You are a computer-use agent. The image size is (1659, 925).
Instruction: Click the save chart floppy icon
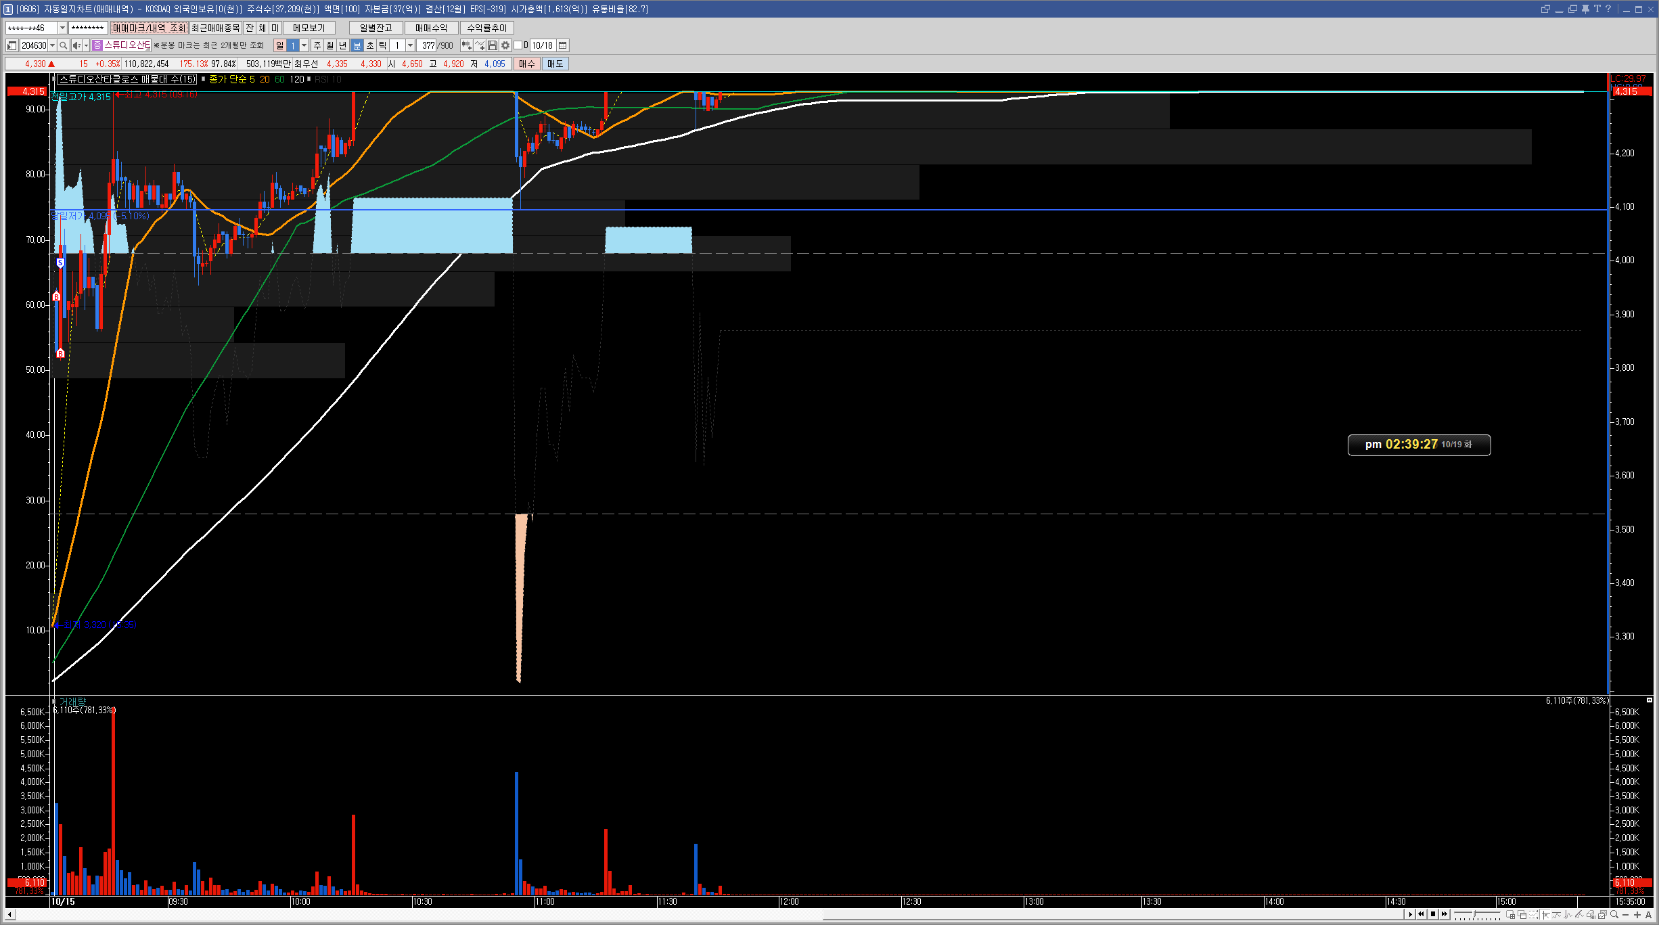coord(493,45)
